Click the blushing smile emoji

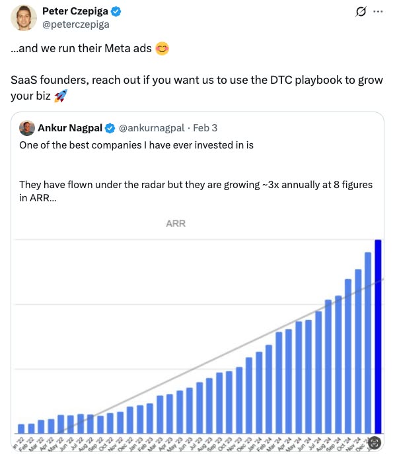162,49
